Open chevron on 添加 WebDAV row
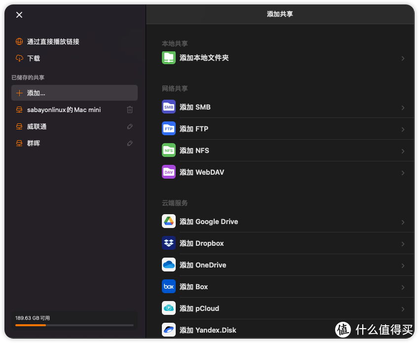Viewport: 419px width, 343px height. (x=403, y=173)
